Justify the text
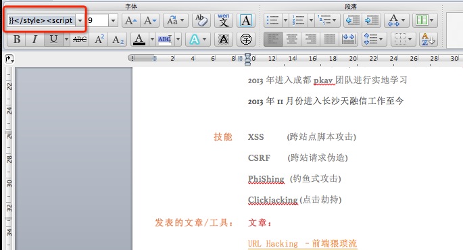This screenshot has width=463, height=250. tap(330, 39)
